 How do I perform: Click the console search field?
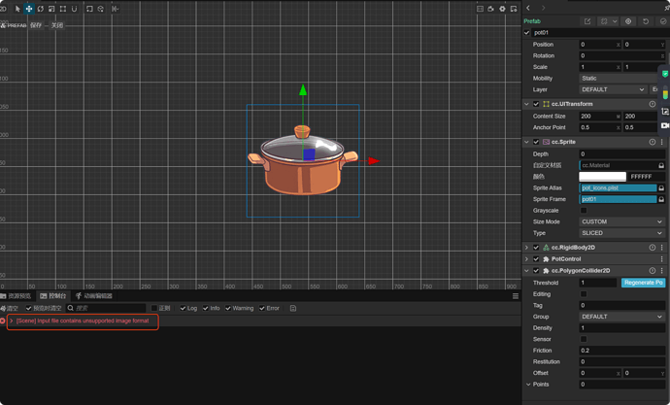pyautogui.click(x=106, y=308)
